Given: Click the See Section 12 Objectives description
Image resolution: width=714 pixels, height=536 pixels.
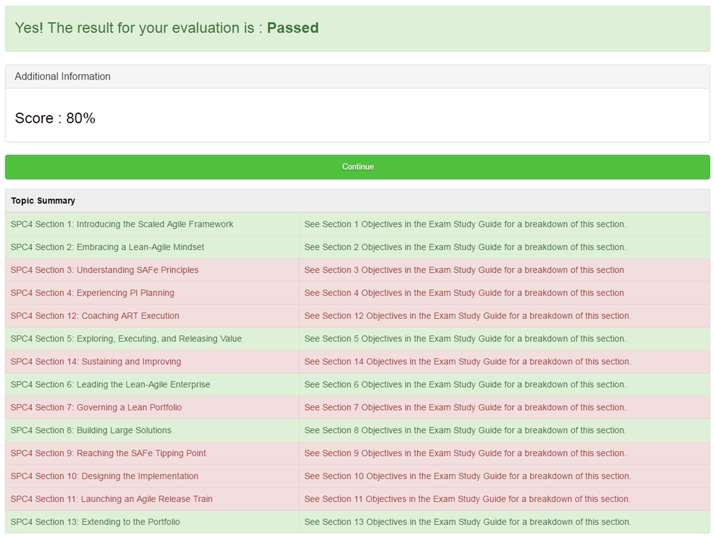Looking at the screenshot, I should tap(468, 316).
